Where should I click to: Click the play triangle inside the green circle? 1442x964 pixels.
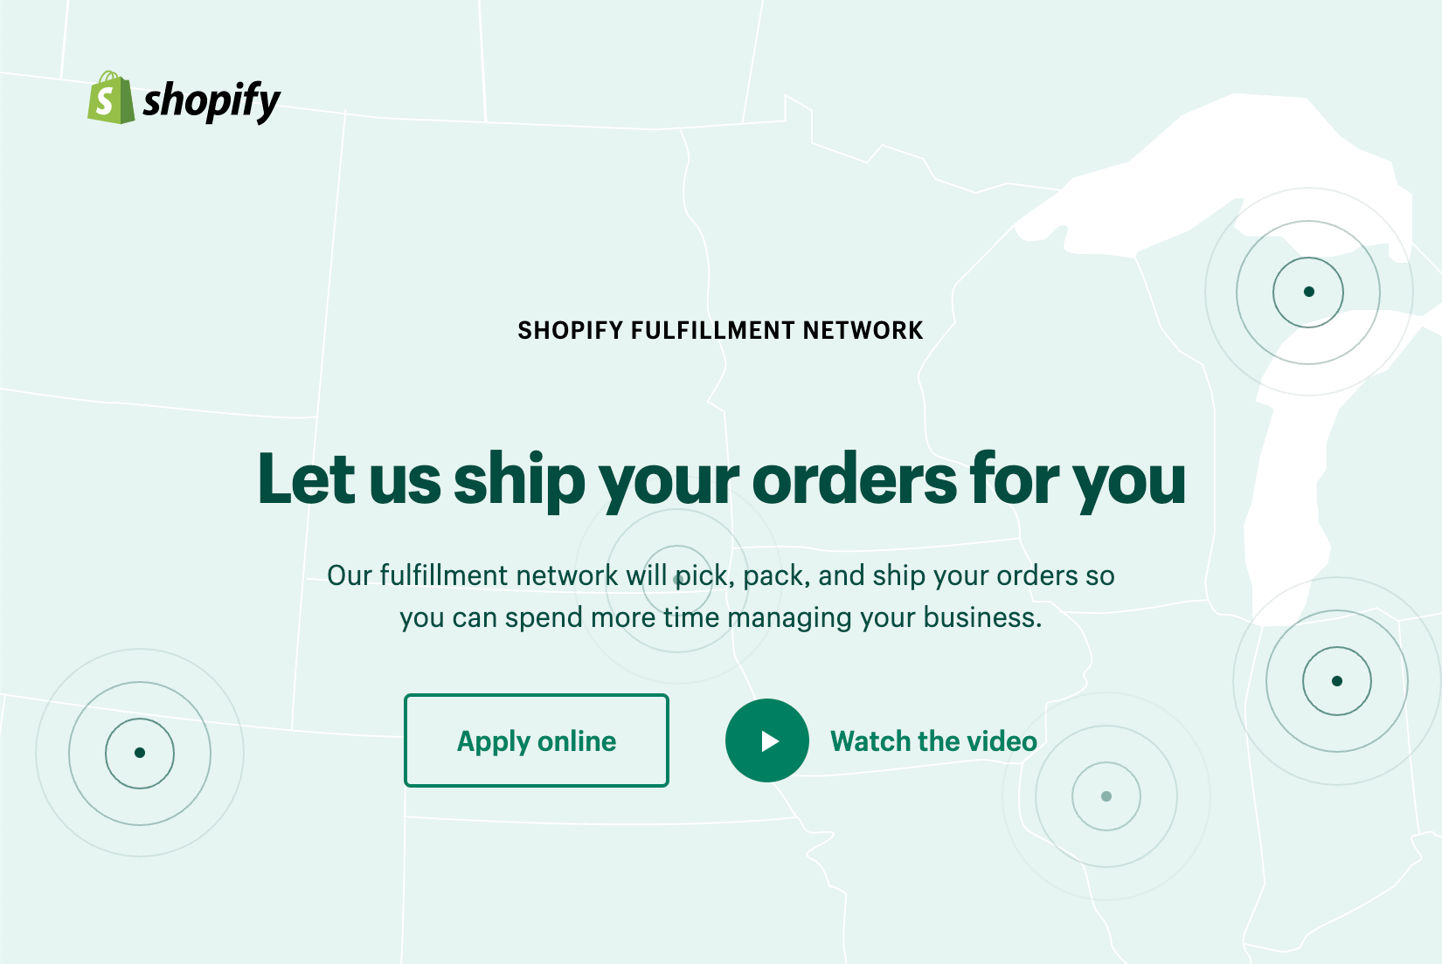tap(768, 740)
